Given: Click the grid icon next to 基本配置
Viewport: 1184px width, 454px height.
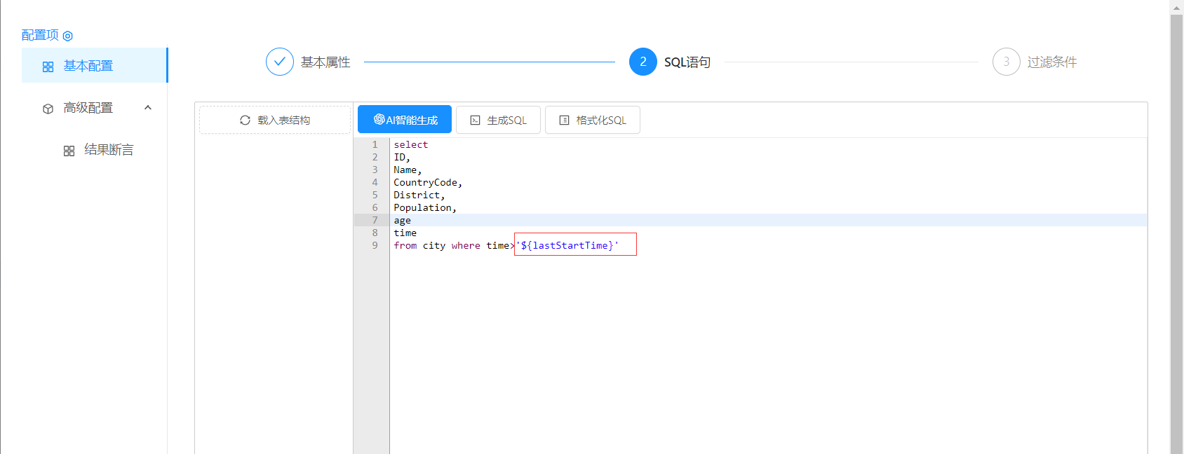Looking at the screenshot, I should point(48,67).
